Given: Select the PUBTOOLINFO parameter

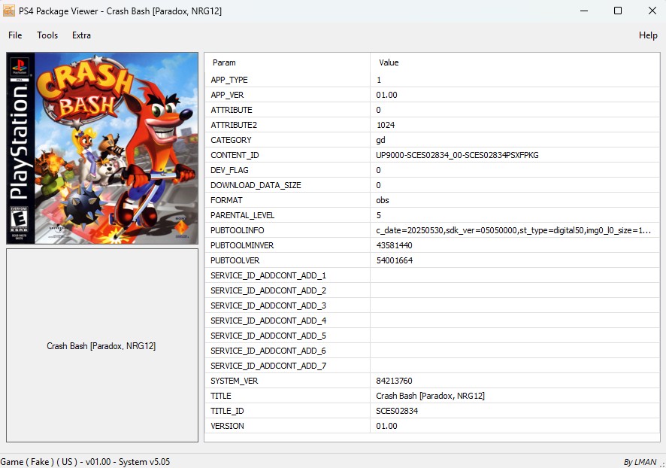Looking at the screenshot, I should 237,230.
